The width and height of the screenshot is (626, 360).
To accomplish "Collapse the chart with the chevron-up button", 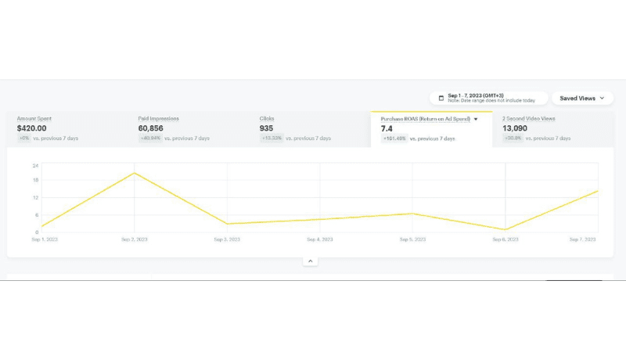I will 311,261.
